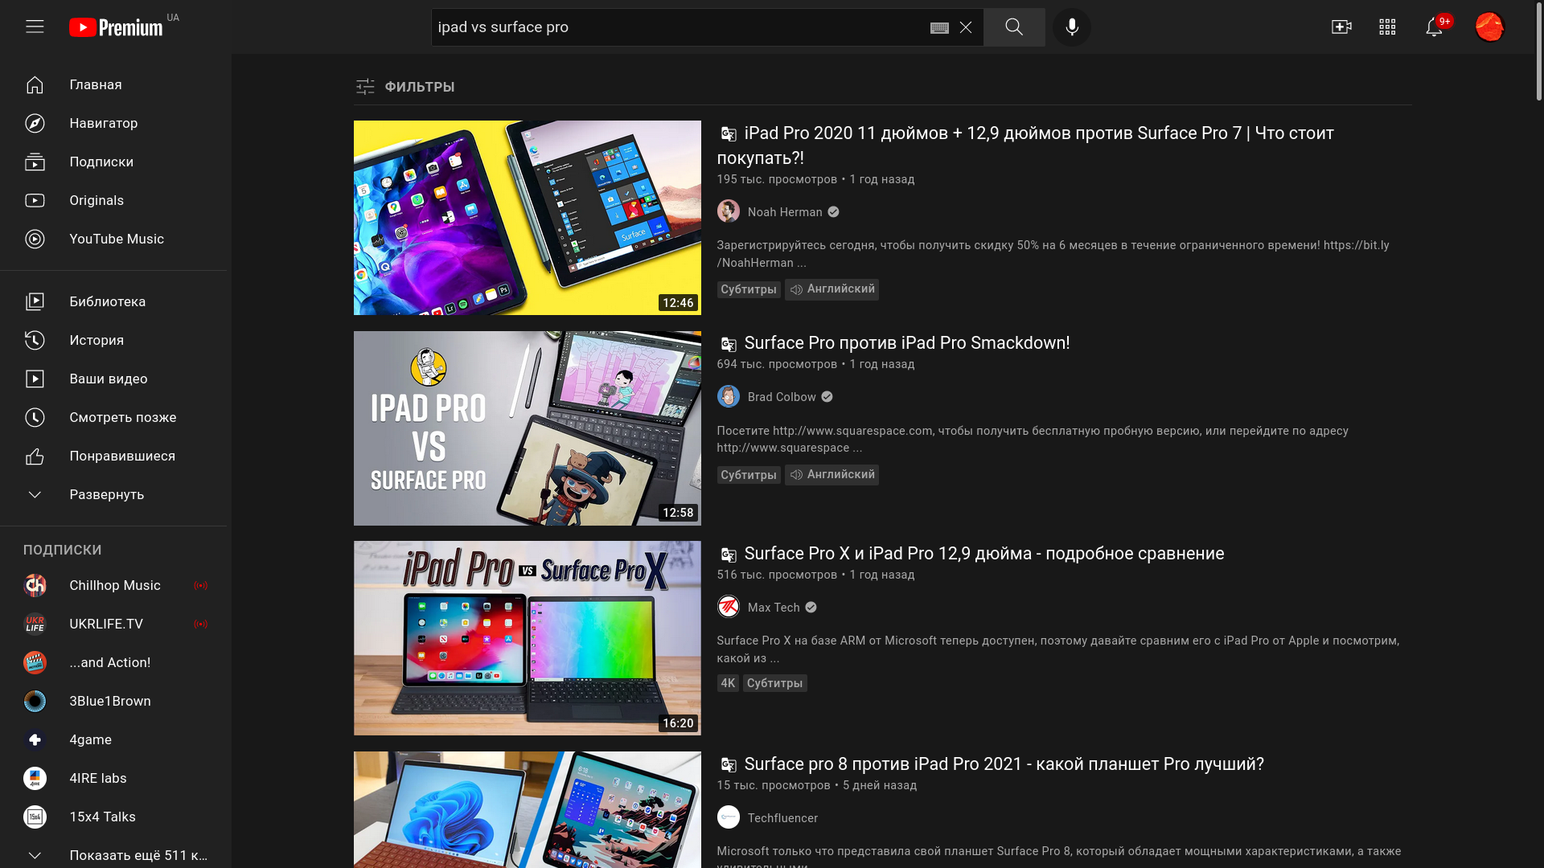Click Noah Herman channel avatar
The height and width of the screenshot is (868, 1544).
729,211
